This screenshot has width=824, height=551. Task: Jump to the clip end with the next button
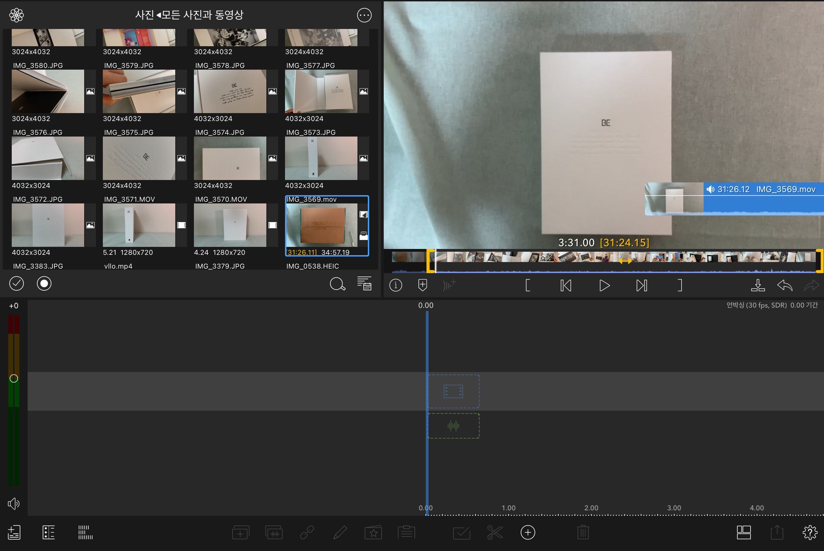[641, 285]
